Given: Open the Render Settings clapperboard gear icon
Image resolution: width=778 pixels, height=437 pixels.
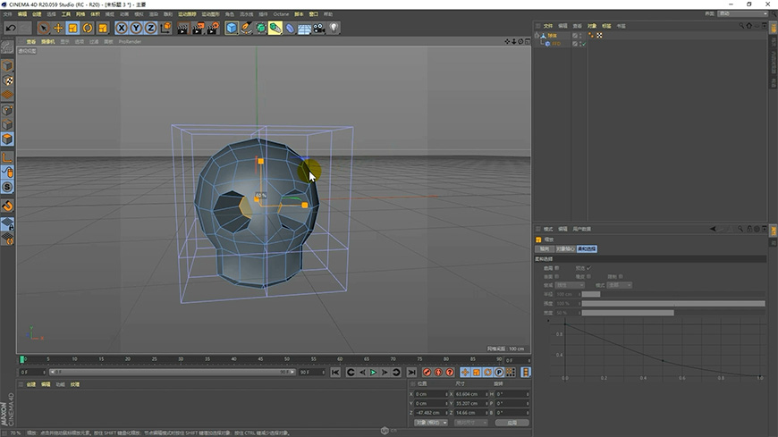Looking at the screenshot, I should (213, 29).
